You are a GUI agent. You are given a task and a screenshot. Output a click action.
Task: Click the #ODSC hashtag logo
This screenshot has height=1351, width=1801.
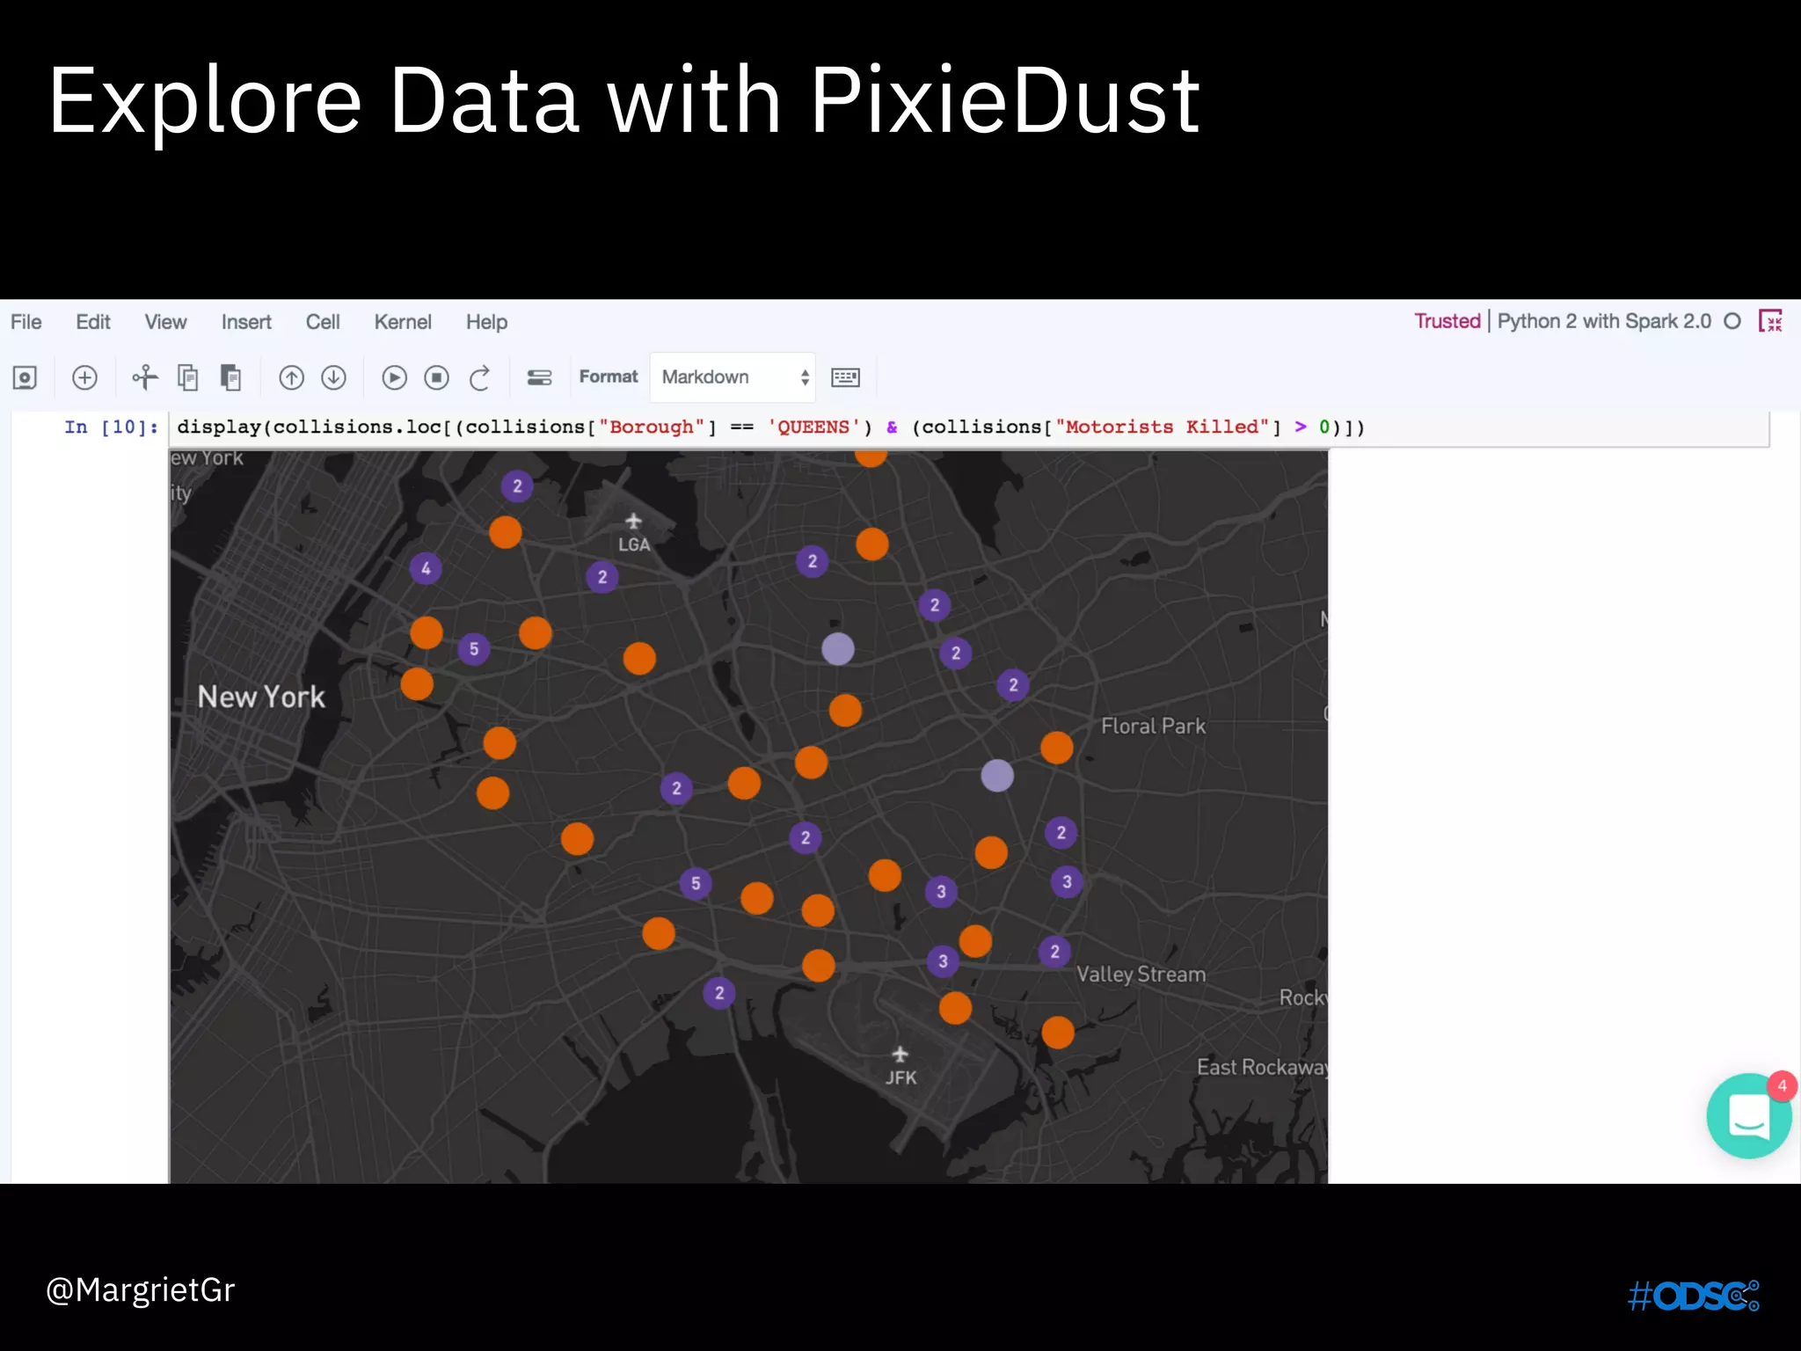coord(1693,1296)
